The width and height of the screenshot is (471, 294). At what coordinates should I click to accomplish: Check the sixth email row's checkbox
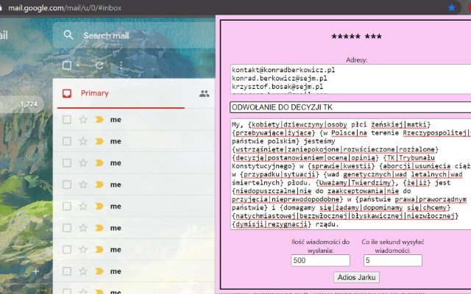click(67, 228)
